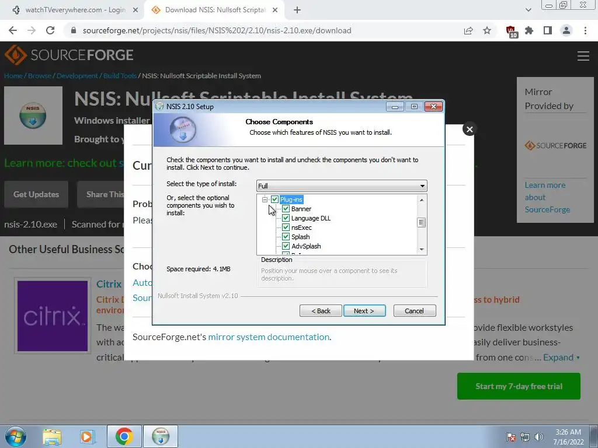Click the components list scrollbar thumb

click(x=422, y=222)
